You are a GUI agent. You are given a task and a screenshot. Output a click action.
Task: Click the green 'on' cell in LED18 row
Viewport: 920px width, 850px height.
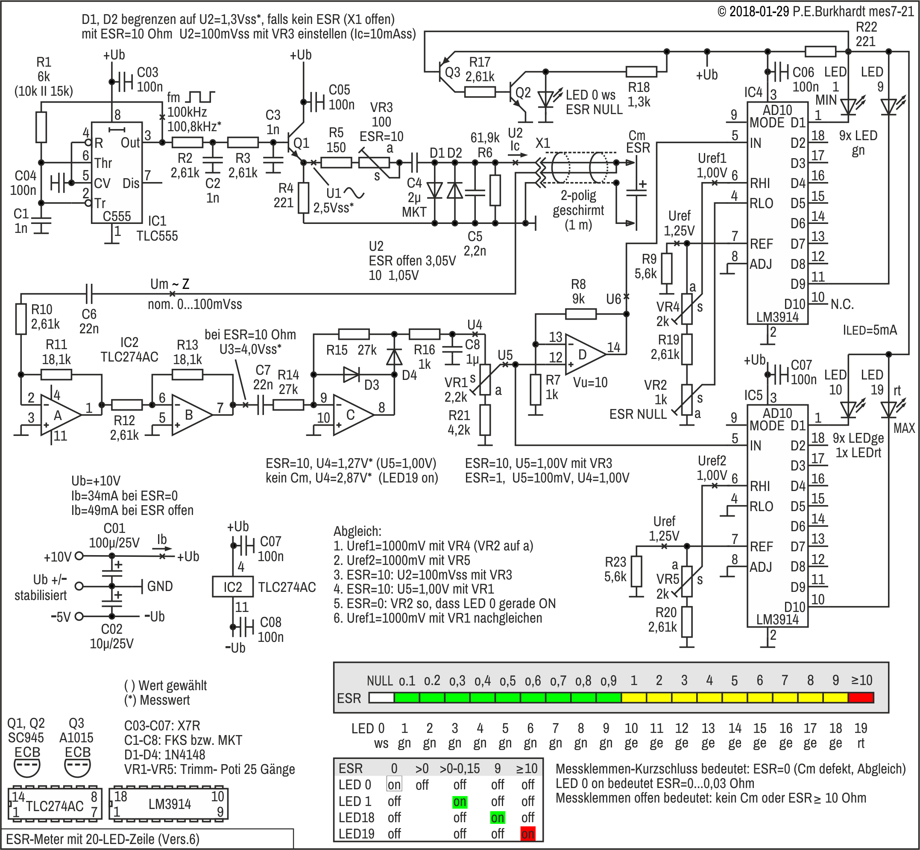click(498, 818)
